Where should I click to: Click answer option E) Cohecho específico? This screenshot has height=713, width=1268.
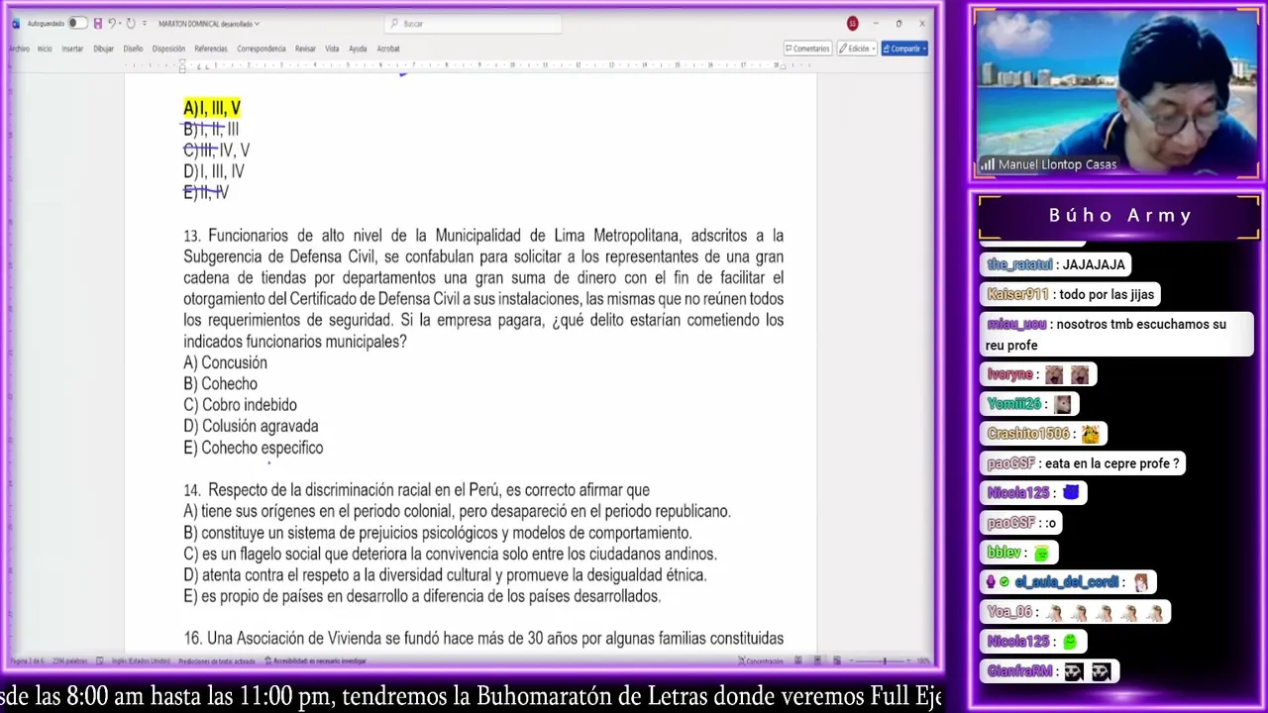254,448
